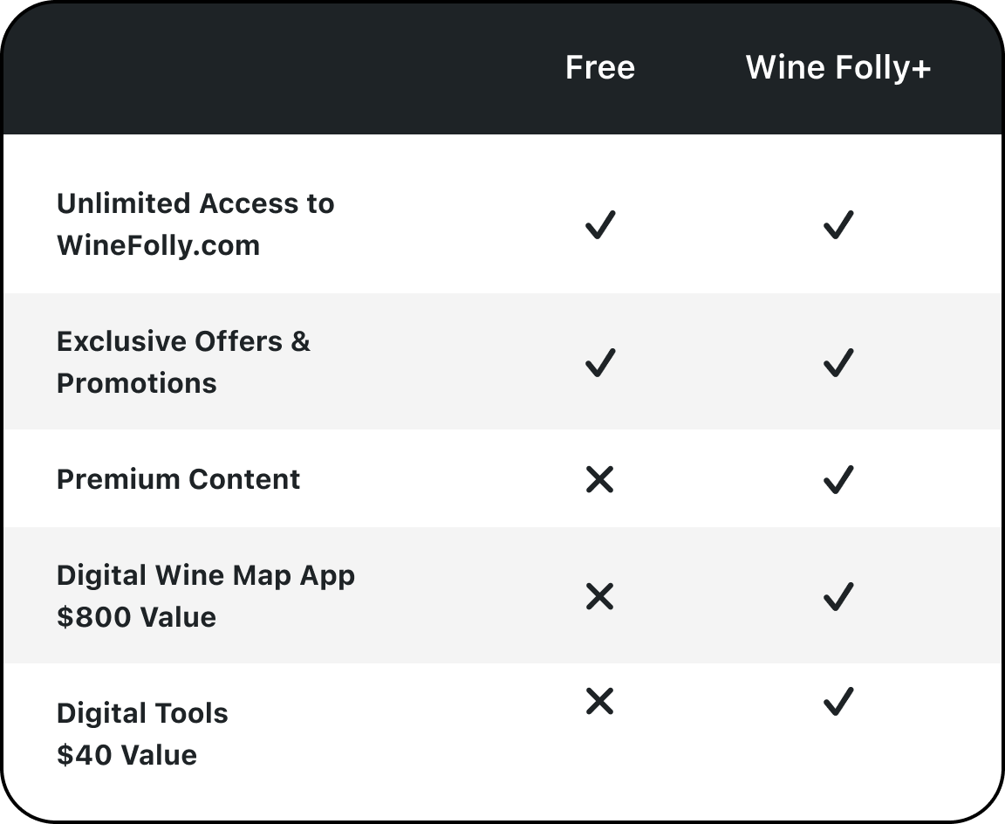Viewport: 1005px width, 824px height.
Task: Click the Free X mark for Premium Content
Action: tap(600, 479)
